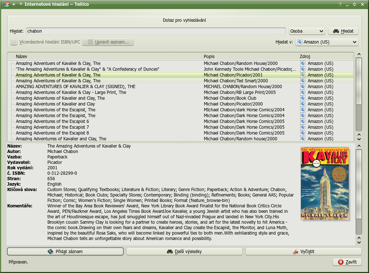Click the Vyčistit button
Image resolution: width=369 pixels, height=273 pixels.
[x=303, y=252]
